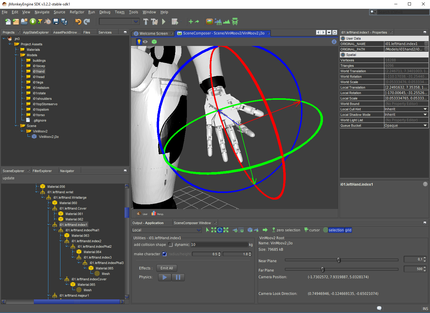
Task: Click the New File toolbar icon
Action: (8, 21)
